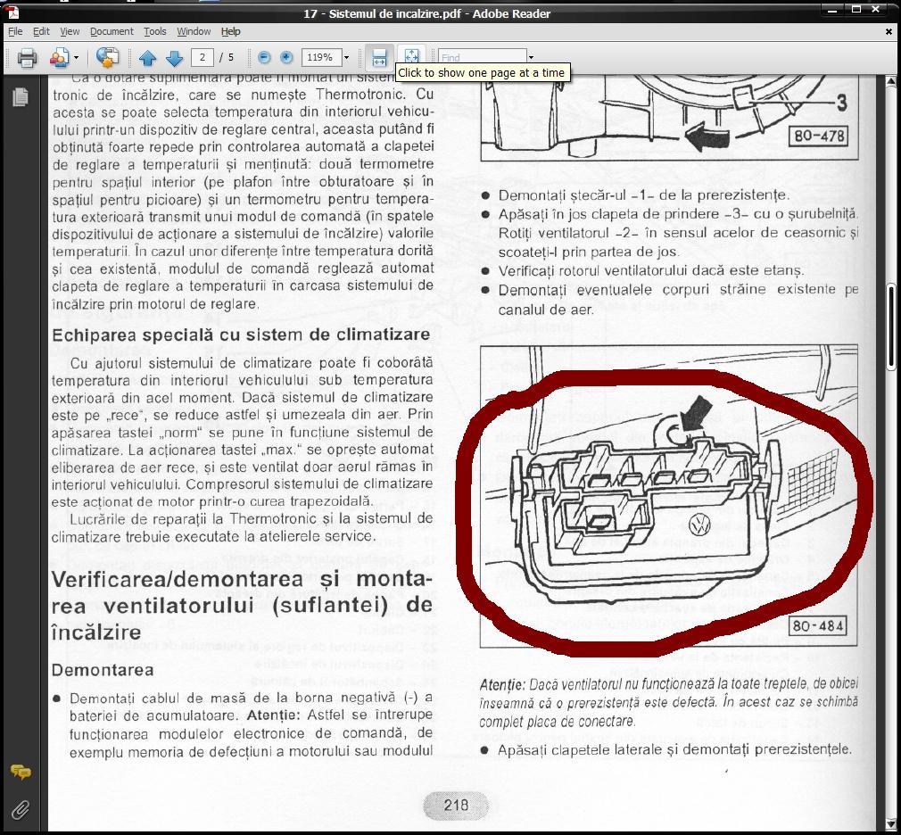Zoom out with the minus button

pyautogui.click(x=264, y=57)
